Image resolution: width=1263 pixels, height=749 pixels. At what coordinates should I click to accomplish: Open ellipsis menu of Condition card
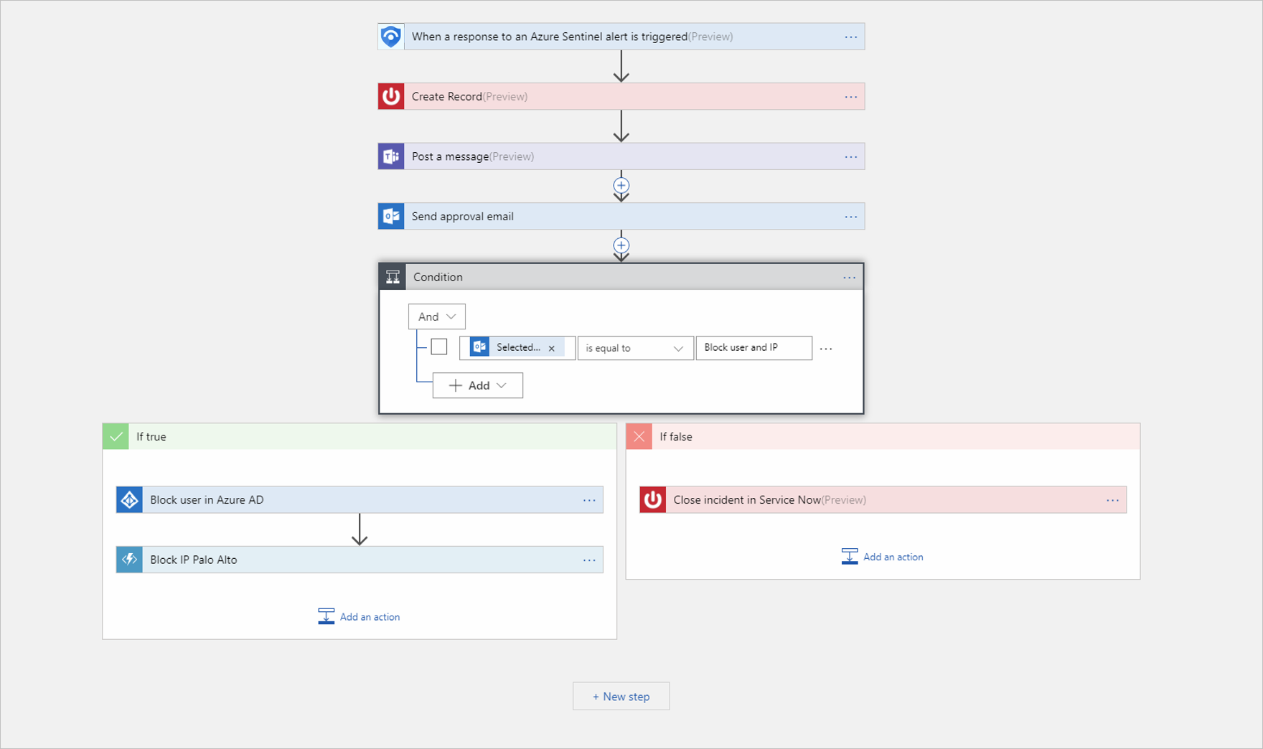849,278
